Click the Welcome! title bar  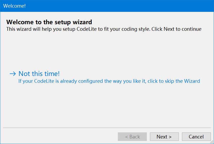coord(105,6)
